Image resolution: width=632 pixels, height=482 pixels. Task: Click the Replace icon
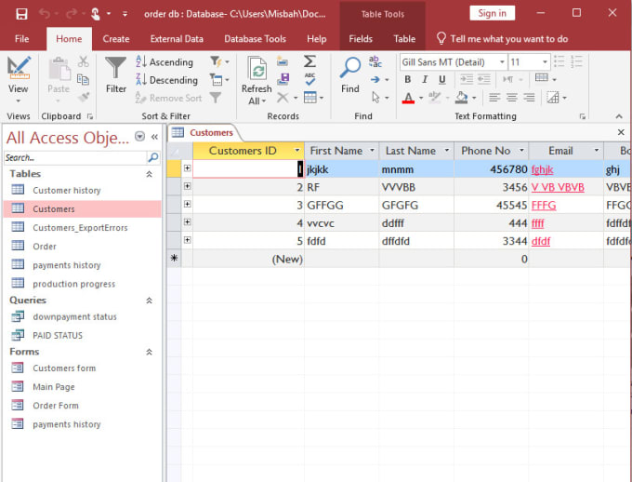375,61
